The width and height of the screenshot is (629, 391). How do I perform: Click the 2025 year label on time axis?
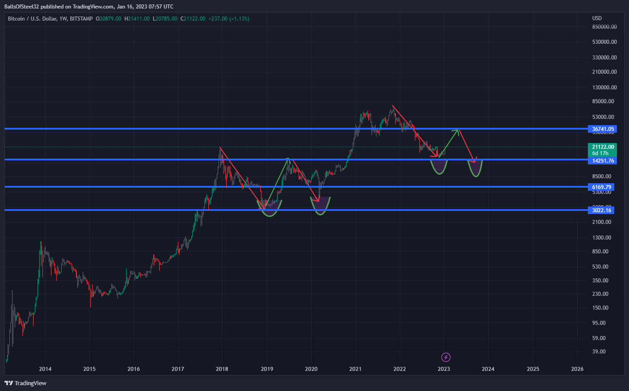click(533, 369)
